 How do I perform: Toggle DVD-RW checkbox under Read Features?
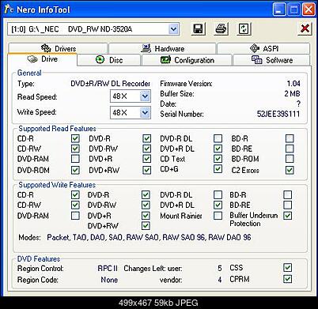pos(146,149)
